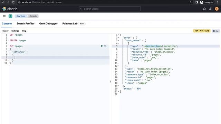The image size is (221, 124).
Task: Switch to the Search Profiler tab
Action: click(x=26, y=24)
